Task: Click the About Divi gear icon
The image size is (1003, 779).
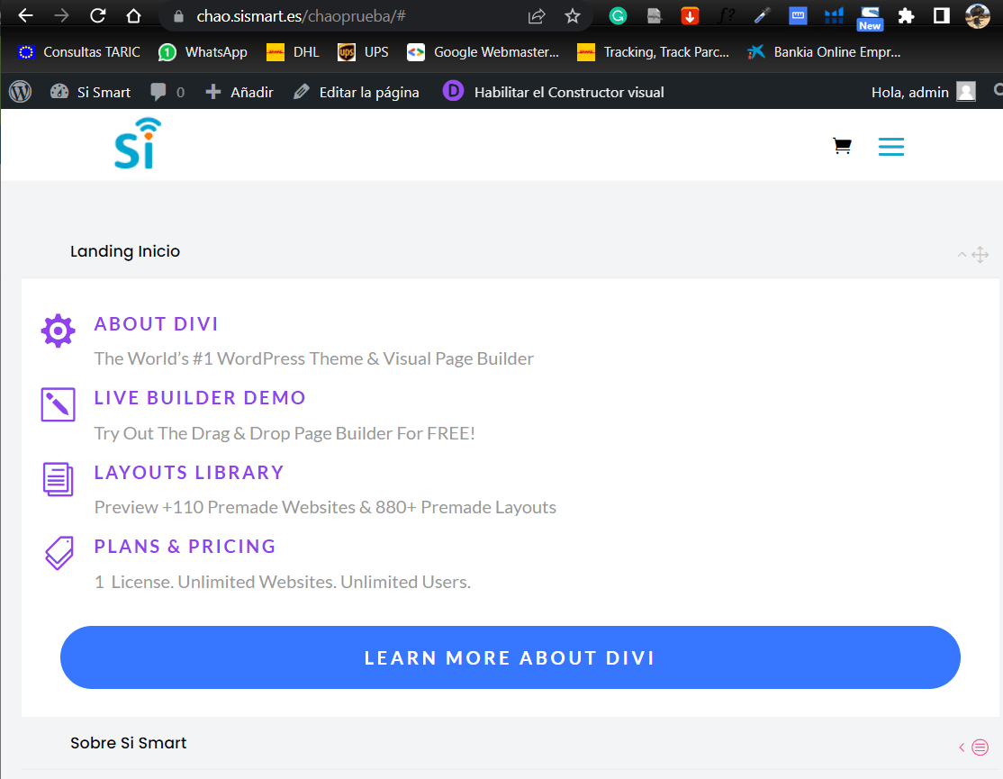Action: [x=59, y=331]
